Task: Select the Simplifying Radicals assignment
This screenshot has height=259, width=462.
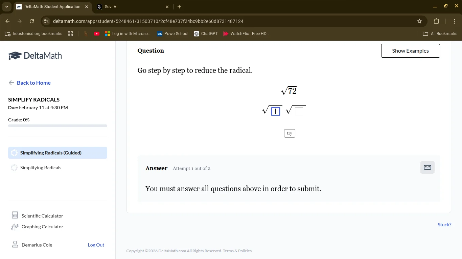Action: coord(41,168)
